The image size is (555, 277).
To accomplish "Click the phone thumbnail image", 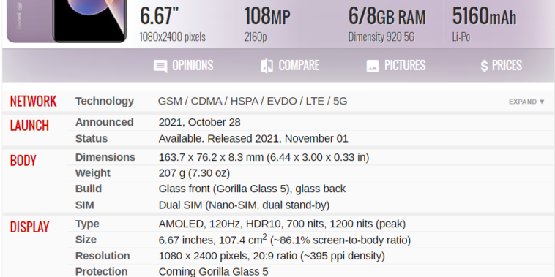I will [x=67, y=21].
